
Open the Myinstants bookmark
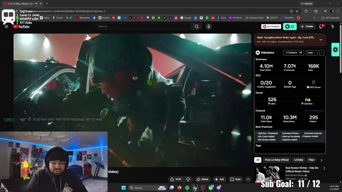(x=83, y=18)
